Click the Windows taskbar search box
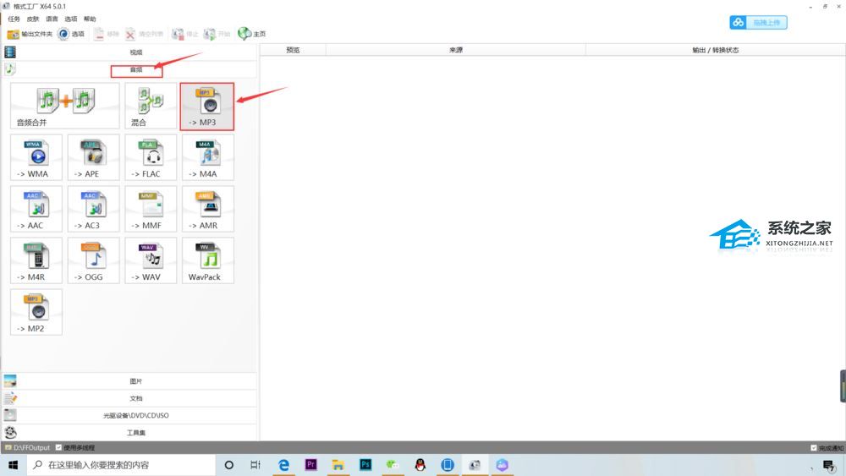This screenshot has width=846, height=476. (121, 465)
